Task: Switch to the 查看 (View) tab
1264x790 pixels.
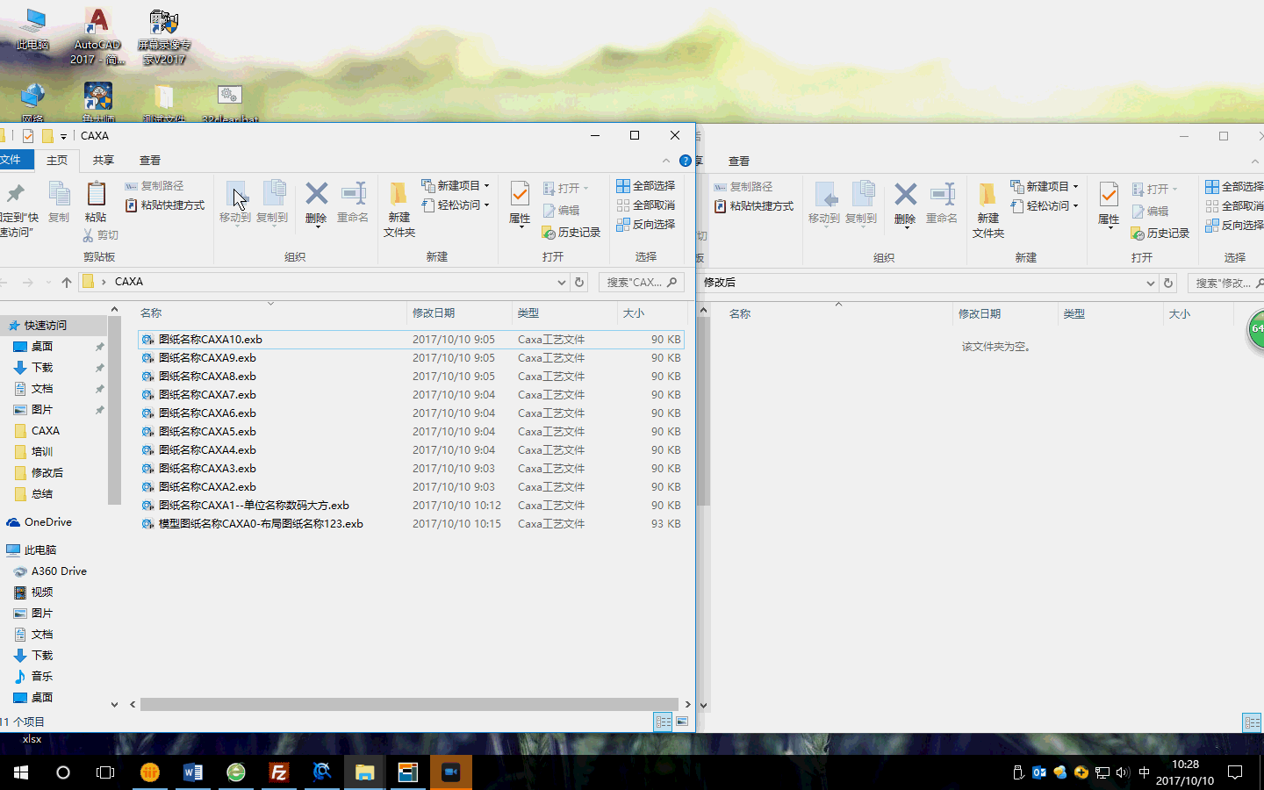Action: point(149,160)
